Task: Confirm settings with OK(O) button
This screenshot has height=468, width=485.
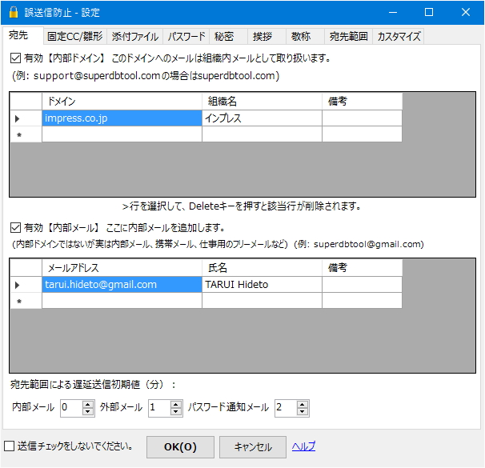Action: (180, 446)
